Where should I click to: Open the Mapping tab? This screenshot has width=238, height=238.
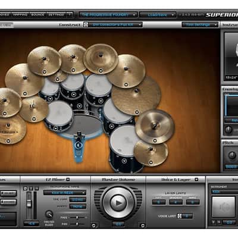pos(20,15)
